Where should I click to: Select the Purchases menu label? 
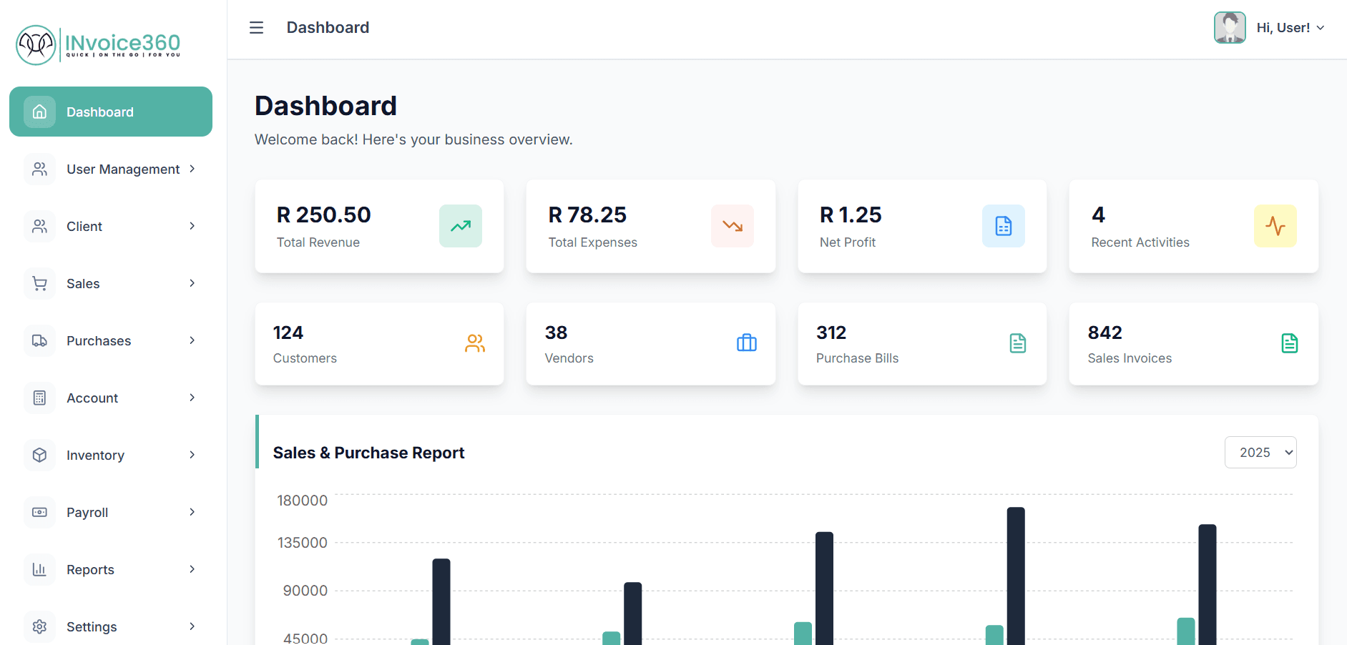(x=99, y=340)
